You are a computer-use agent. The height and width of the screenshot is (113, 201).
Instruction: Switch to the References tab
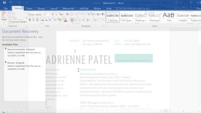[68, 8]
